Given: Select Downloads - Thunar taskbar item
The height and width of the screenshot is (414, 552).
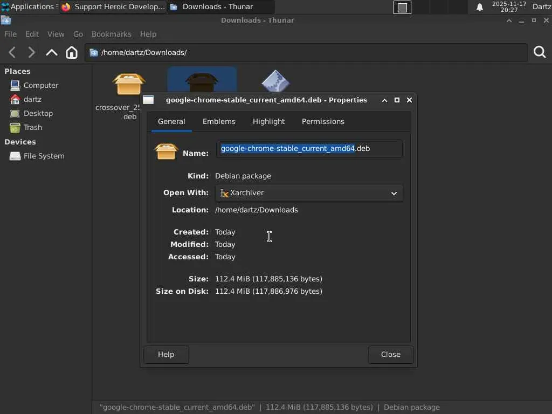Looking at the screenshot, I should point(220,6).
